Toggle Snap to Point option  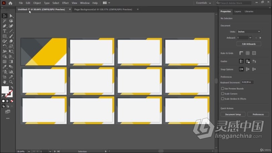pos(241,69)
